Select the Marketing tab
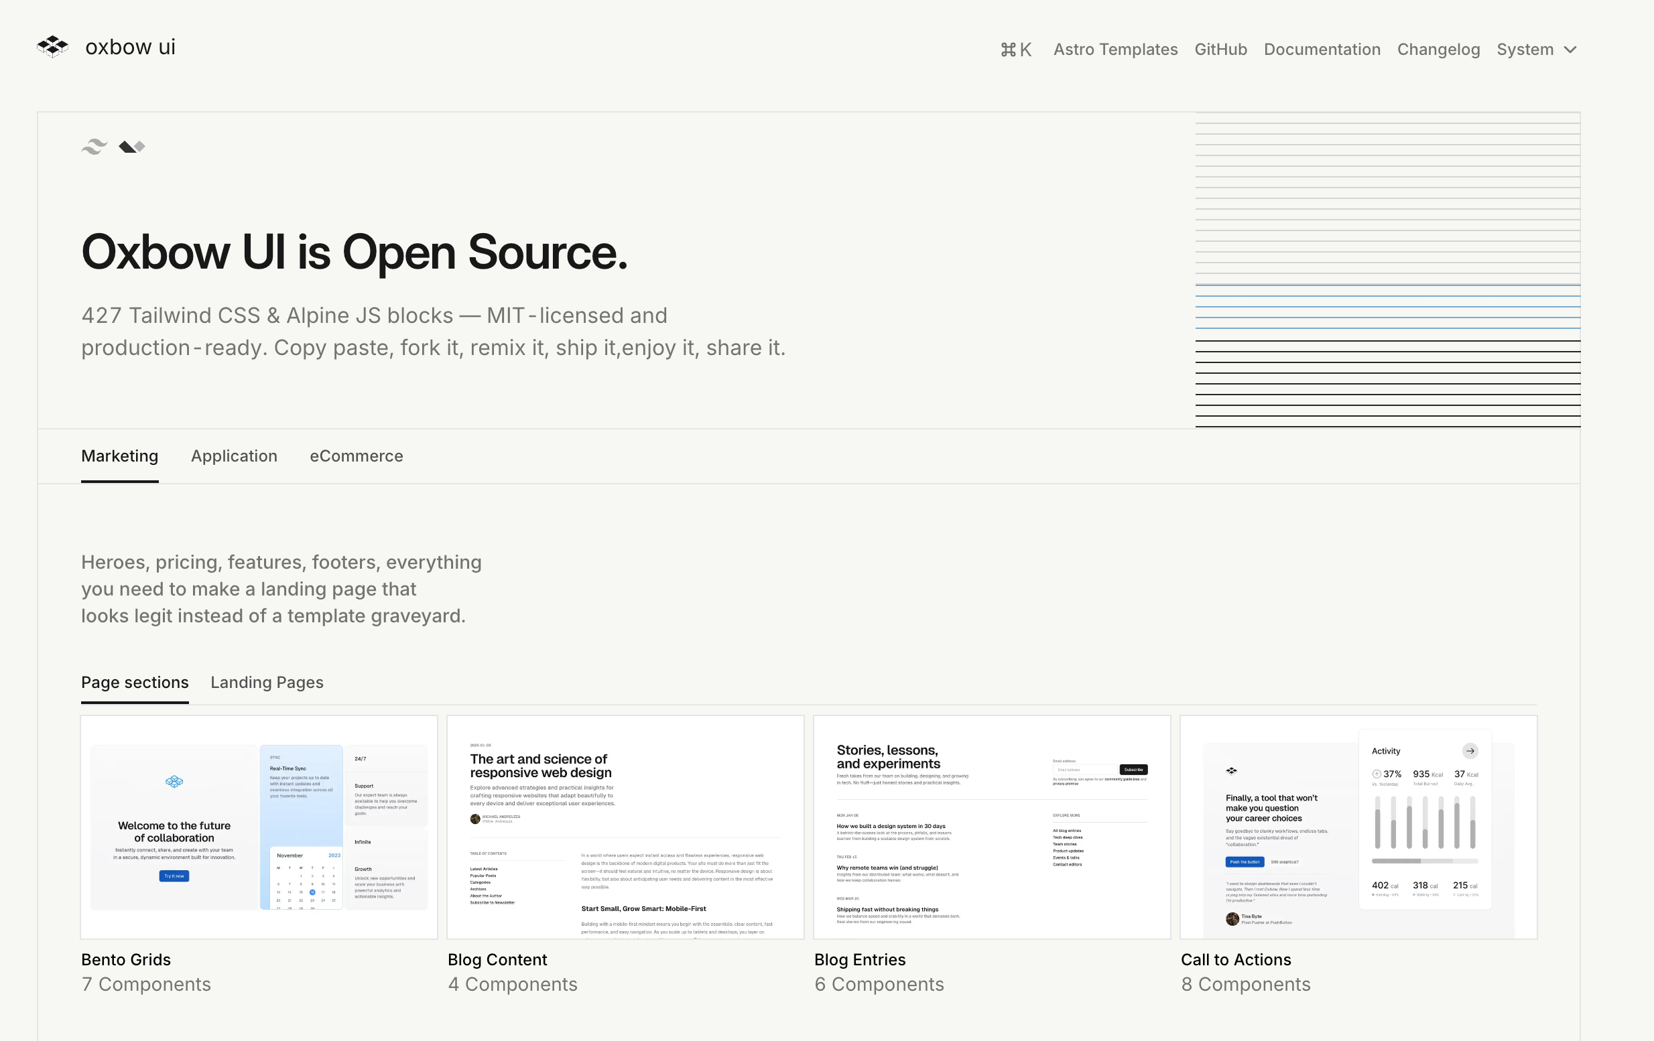This screenshot has height=1041, width=1654. pos(119,456)
